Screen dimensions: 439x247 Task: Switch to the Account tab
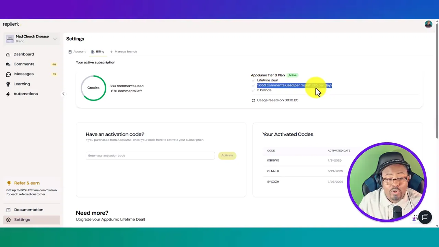[77, 51]
